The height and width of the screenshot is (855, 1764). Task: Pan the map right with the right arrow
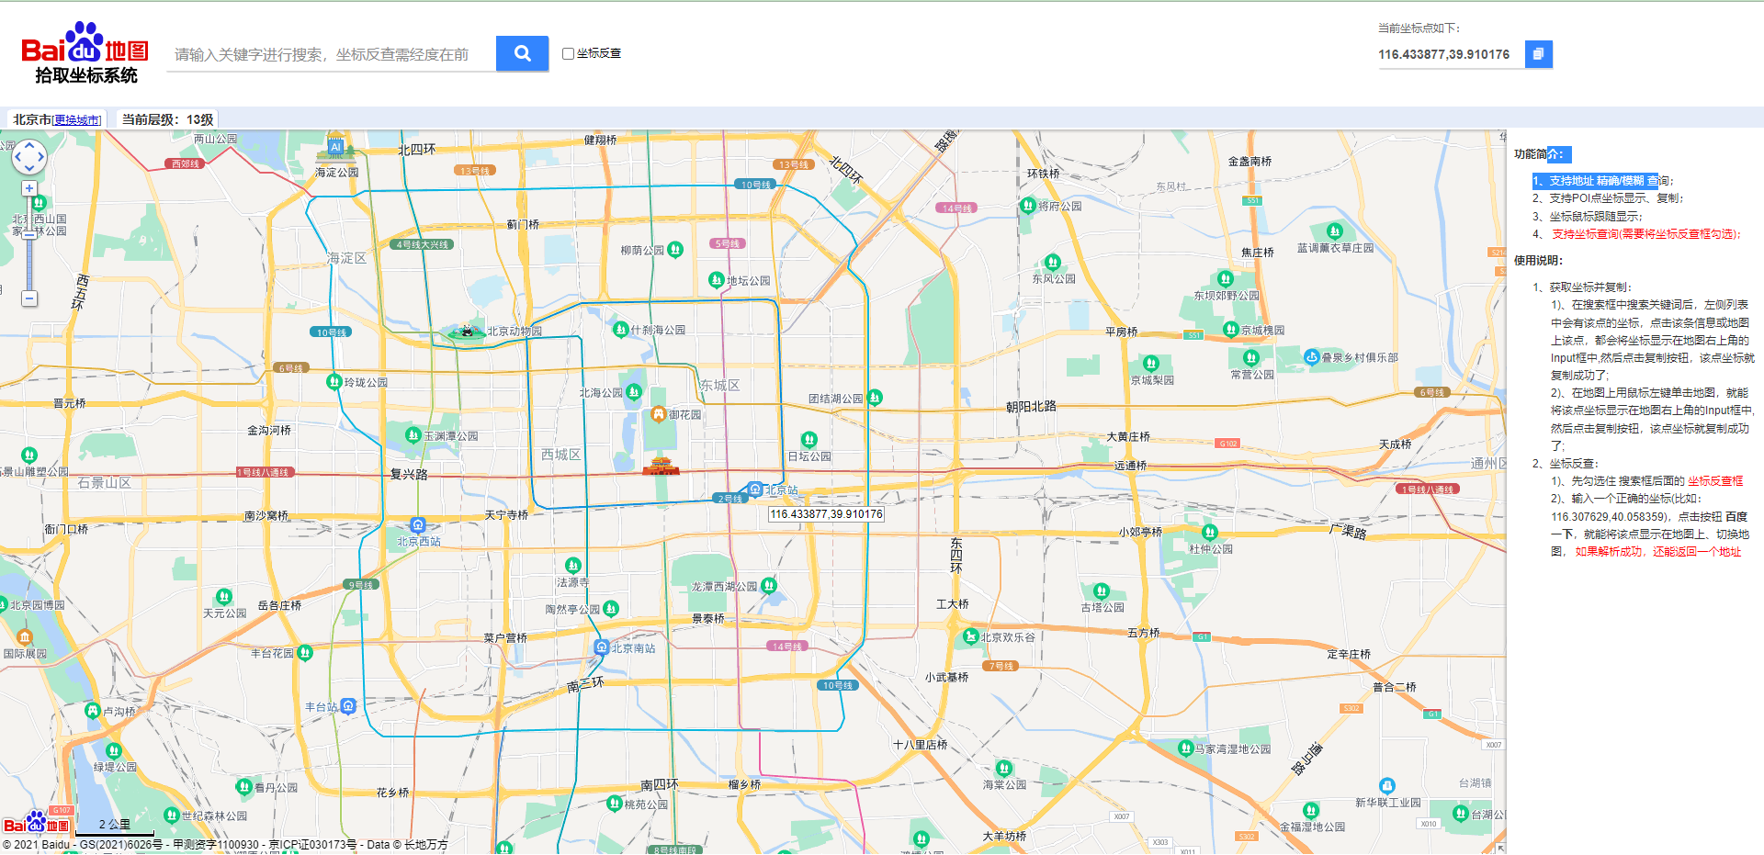coord(40,157)
